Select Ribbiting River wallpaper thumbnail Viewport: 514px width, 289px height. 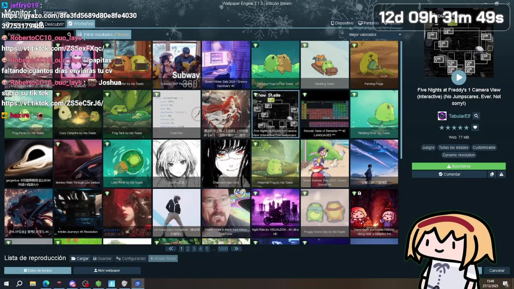click(x=374, y=114)
